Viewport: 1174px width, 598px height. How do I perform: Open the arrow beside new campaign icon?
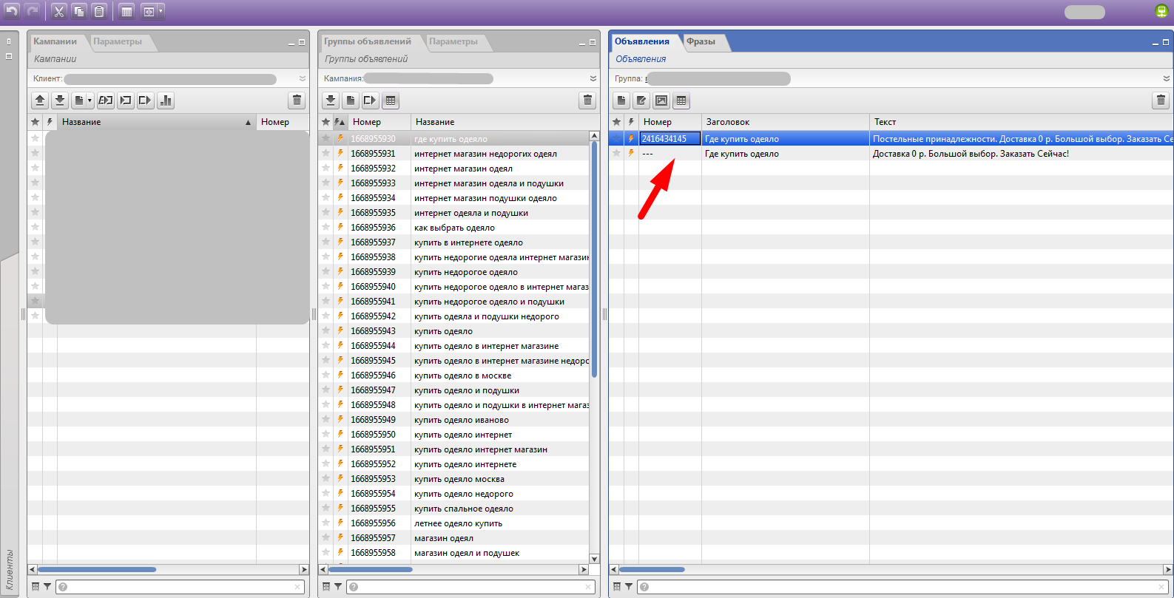coord(90,101)
